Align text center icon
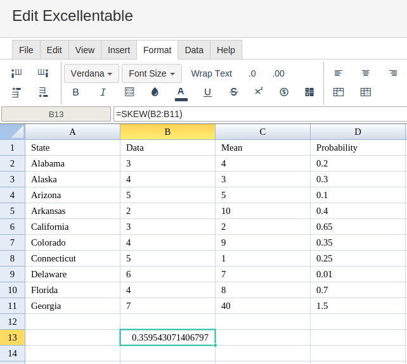 (365, 73)
